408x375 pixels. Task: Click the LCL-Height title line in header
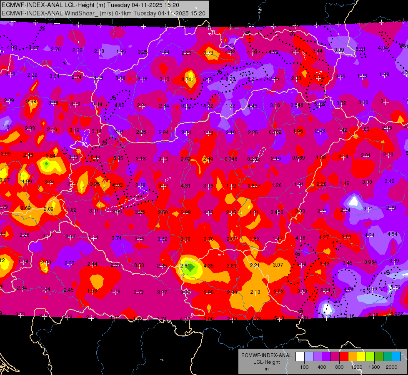pyautogui.click(x=90, y=5)
